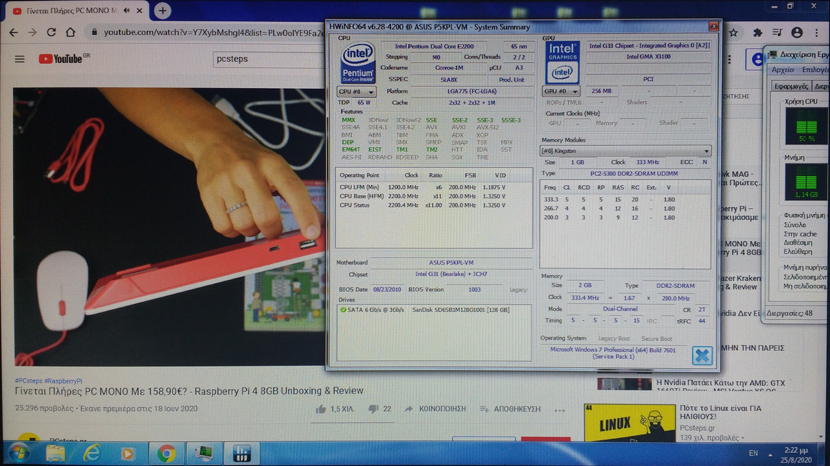Open Επιλογές menu in Task Manager
This screenshot has height=466, width=830.
(816, 69)
